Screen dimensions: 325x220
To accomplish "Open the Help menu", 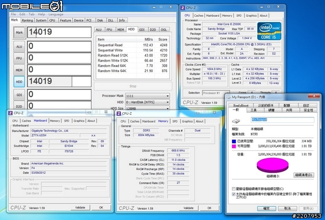I will click(x=41, y=14).
